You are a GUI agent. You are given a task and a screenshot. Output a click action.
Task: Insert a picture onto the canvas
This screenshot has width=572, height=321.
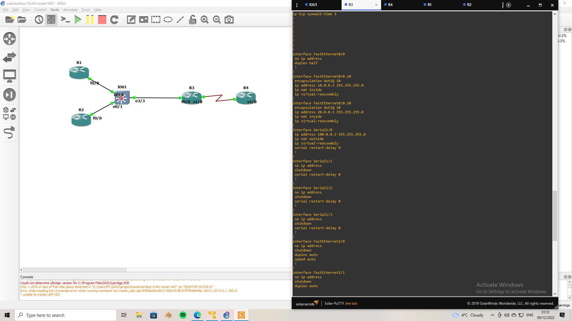143,20
